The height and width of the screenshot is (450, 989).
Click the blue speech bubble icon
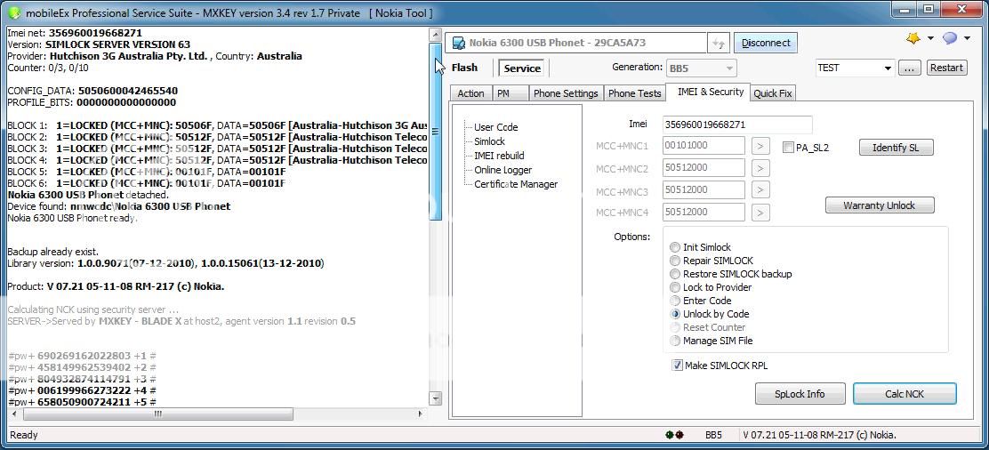pyautogui.click(x=950, y=38)
